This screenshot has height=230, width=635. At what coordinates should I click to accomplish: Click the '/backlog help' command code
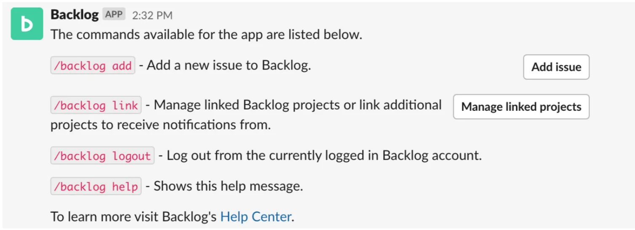pyautogui.click(x=96, y=187)
